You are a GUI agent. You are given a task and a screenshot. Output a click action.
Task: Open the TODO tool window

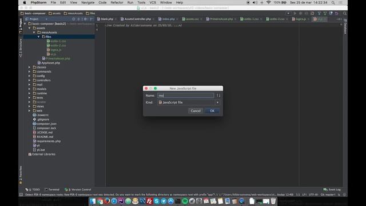click(x=33, y=189)
